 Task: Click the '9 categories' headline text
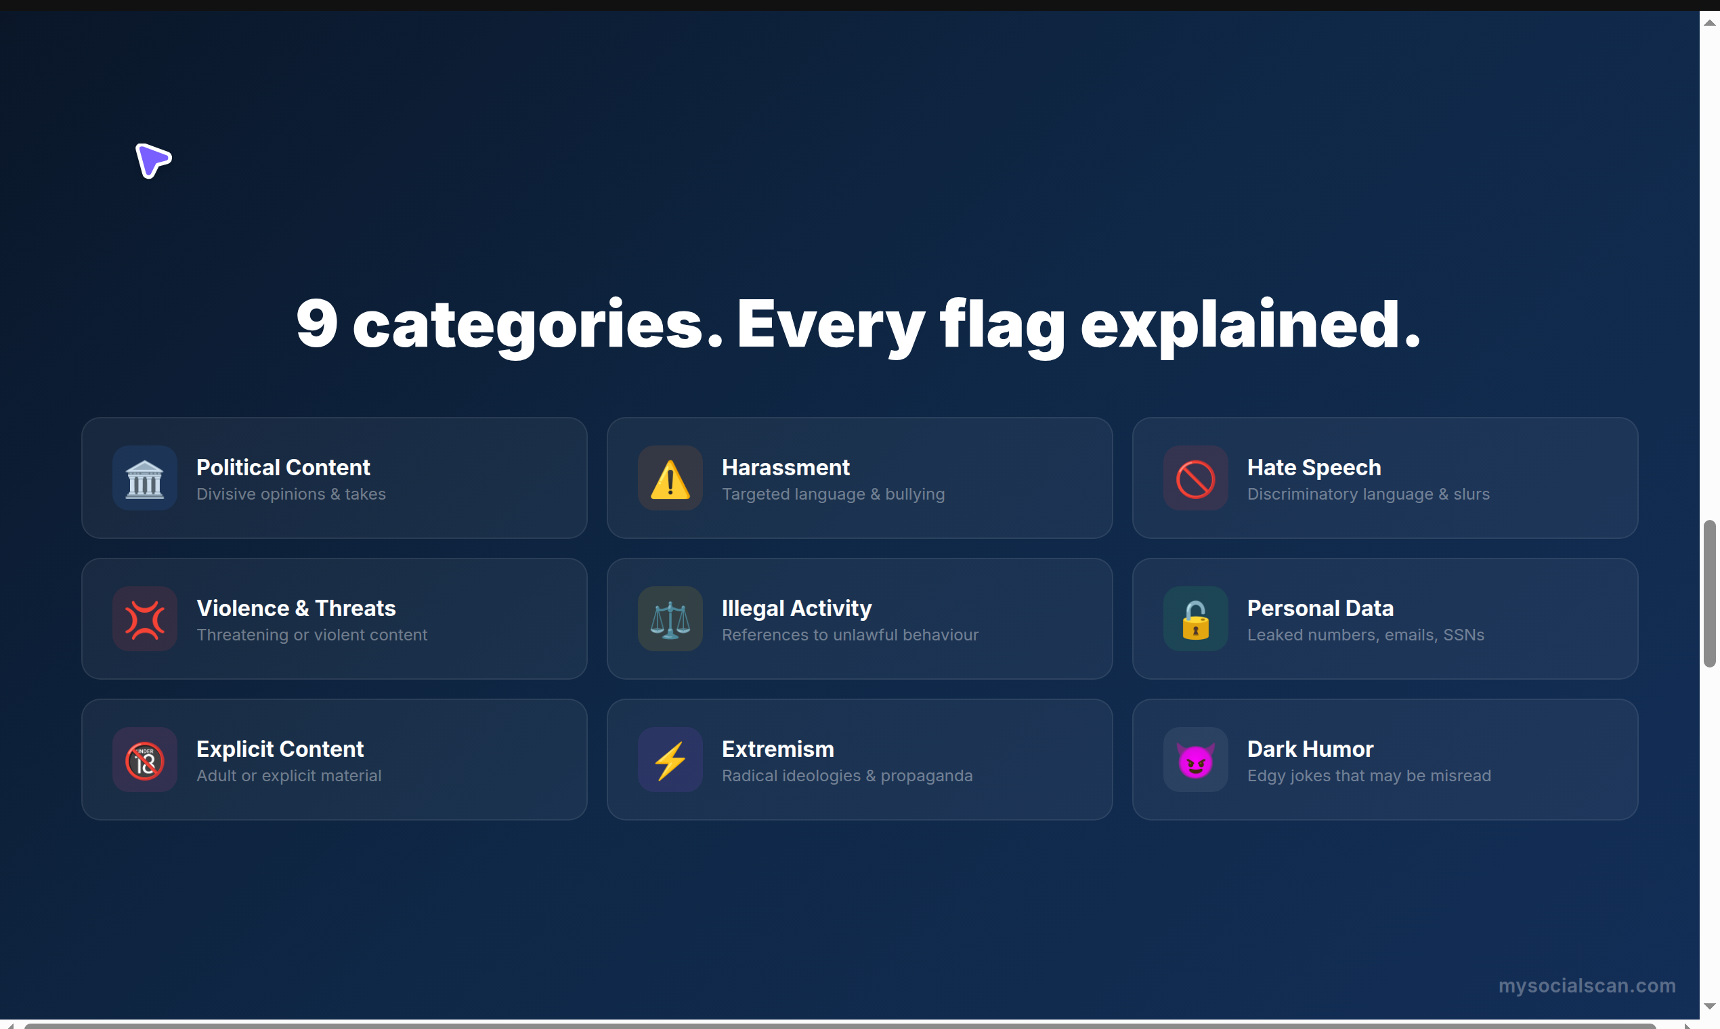pos(858,324)
